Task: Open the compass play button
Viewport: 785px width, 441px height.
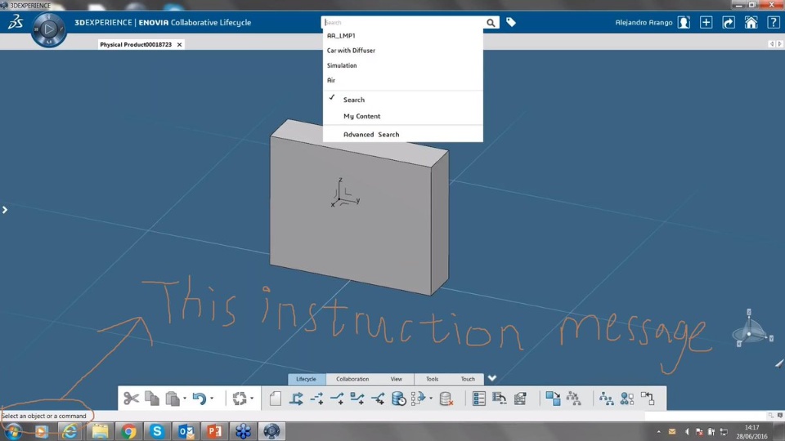Action: [48, 29]
